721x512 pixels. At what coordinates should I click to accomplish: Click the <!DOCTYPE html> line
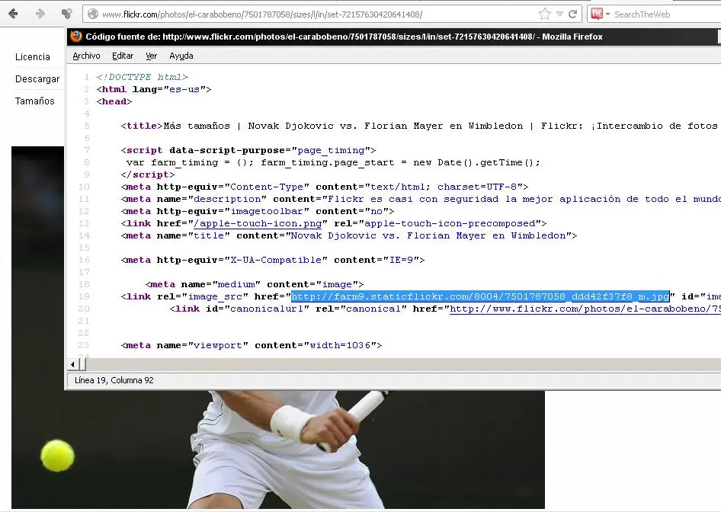pyautogui.click(x=143, y=77)
